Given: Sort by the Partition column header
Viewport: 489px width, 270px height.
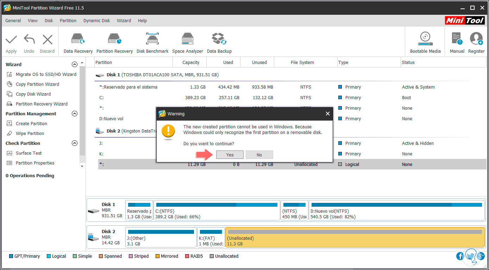Looking at the screenshot, I should (134, 63).
